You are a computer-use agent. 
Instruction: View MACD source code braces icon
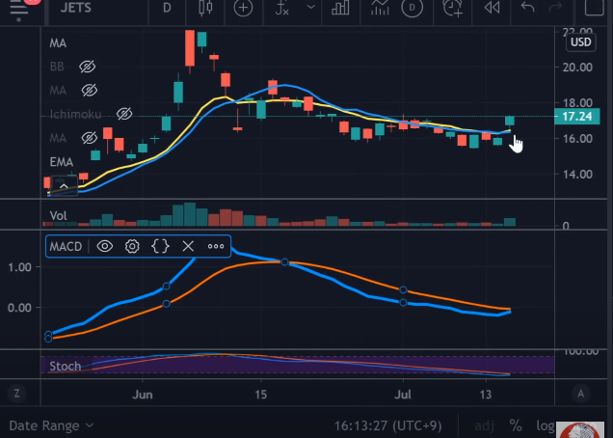tap(160, 246)
